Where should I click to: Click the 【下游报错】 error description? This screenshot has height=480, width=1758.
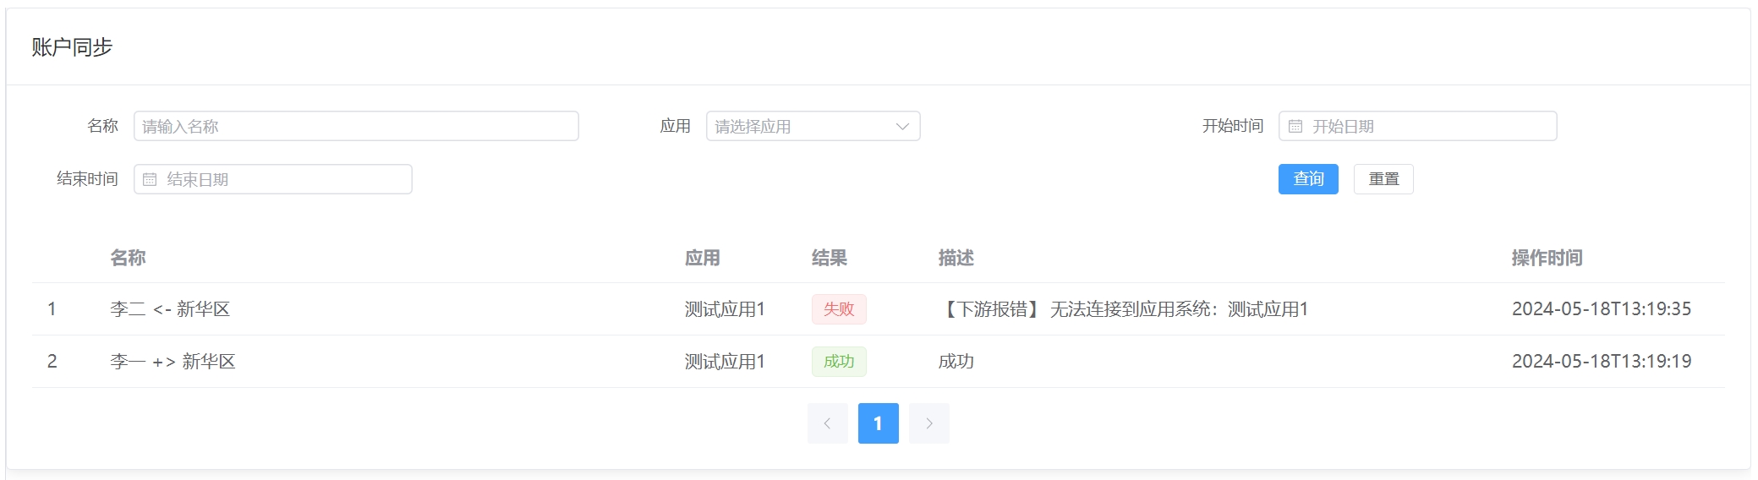(x=1124, y=309)
